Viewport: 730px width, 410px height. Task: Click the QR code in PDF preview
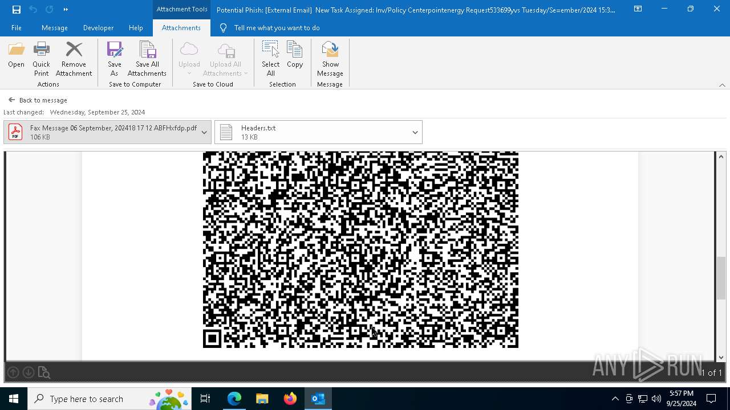pyautogui.click(x=360, y=249)
